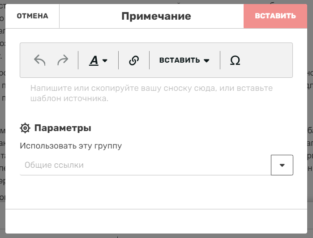Click the gear icon beside Параметры
Viewport: 313px width, 238px height.
click(x=25, y=128)
